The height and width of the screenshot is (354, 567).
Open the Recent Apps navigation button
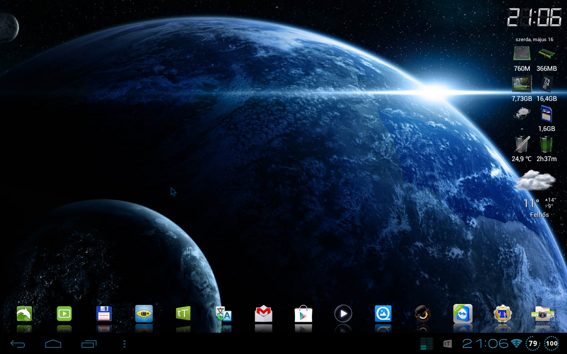(x=89, y=344)
